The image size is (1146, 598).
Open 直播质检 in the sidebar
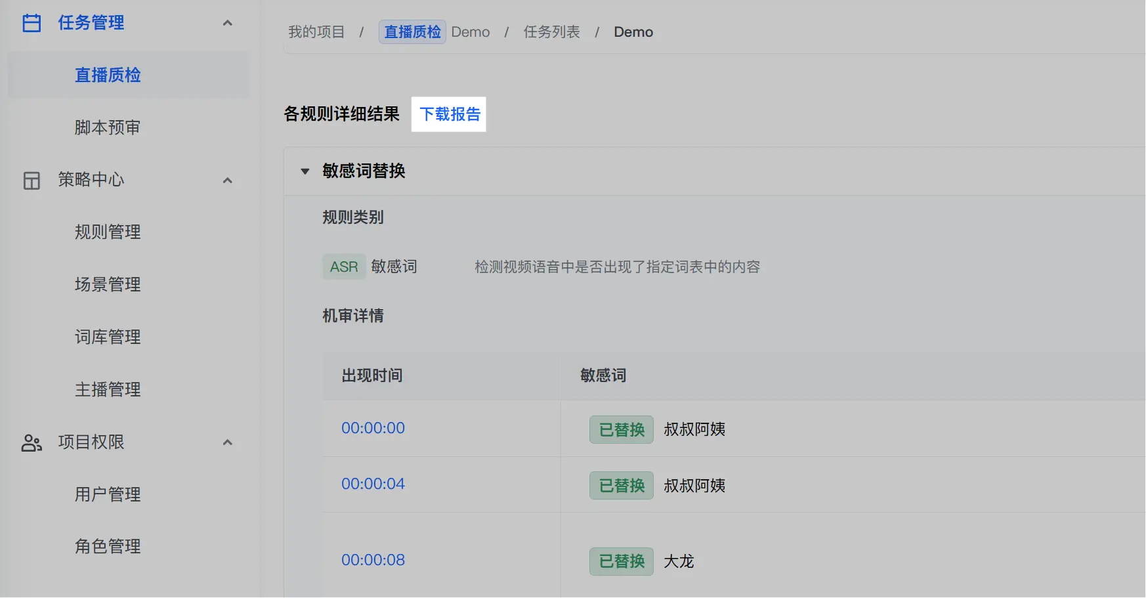(x=129, y=75)
